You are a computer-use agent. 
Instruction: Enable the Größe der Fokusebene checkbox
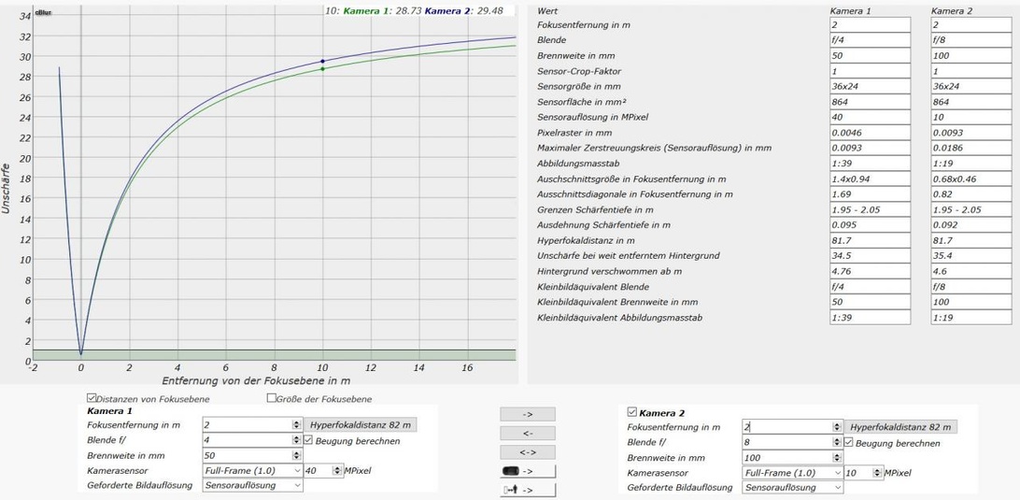272,398
